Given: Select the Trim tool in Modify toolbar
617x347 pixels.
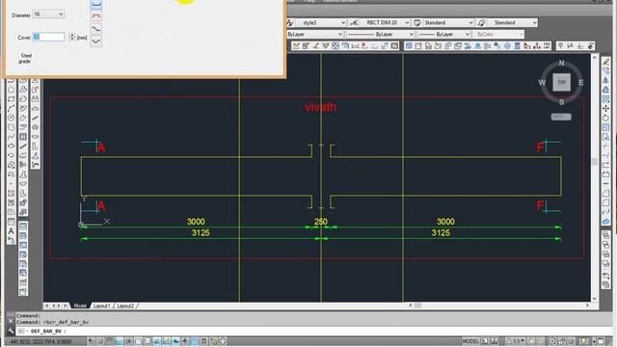Looking at the screenshot, I should click(x=606, y=146).
